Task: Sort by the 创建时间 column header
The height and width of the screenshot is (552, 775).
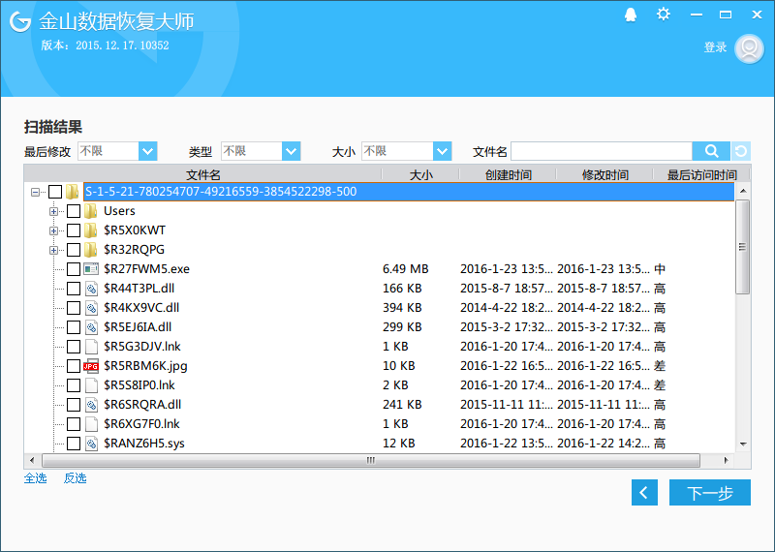Action: pos(508,175)
